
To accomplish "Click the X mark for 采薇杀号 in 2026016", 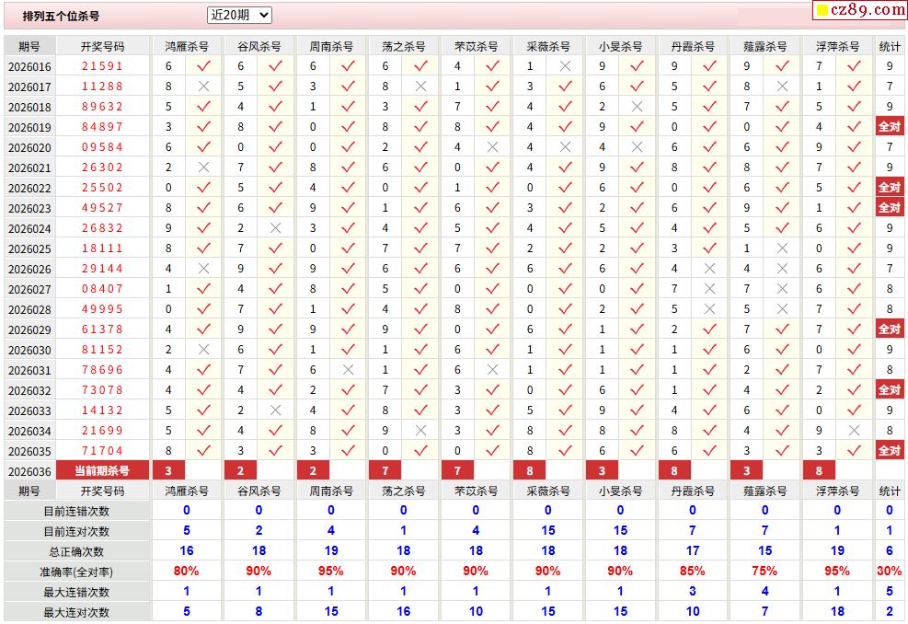I will coord(565,66).
